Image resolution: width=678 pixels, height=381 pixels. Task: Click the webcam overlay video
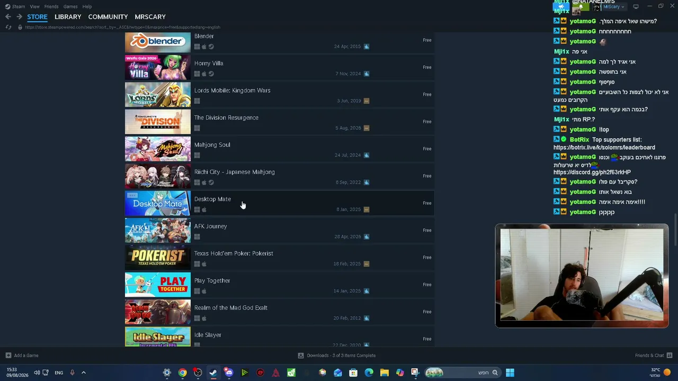pyautogui.click(x=582, y=276)
